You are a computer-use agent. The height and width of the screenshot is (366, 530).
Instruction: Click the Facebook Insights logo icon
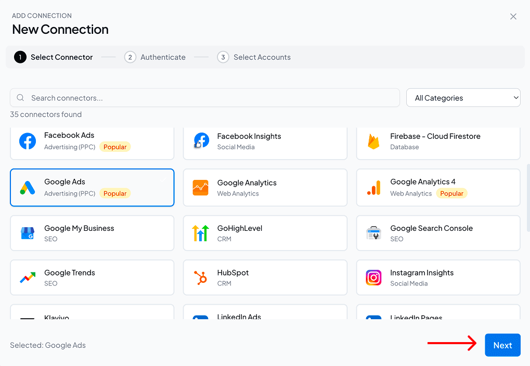201,140
